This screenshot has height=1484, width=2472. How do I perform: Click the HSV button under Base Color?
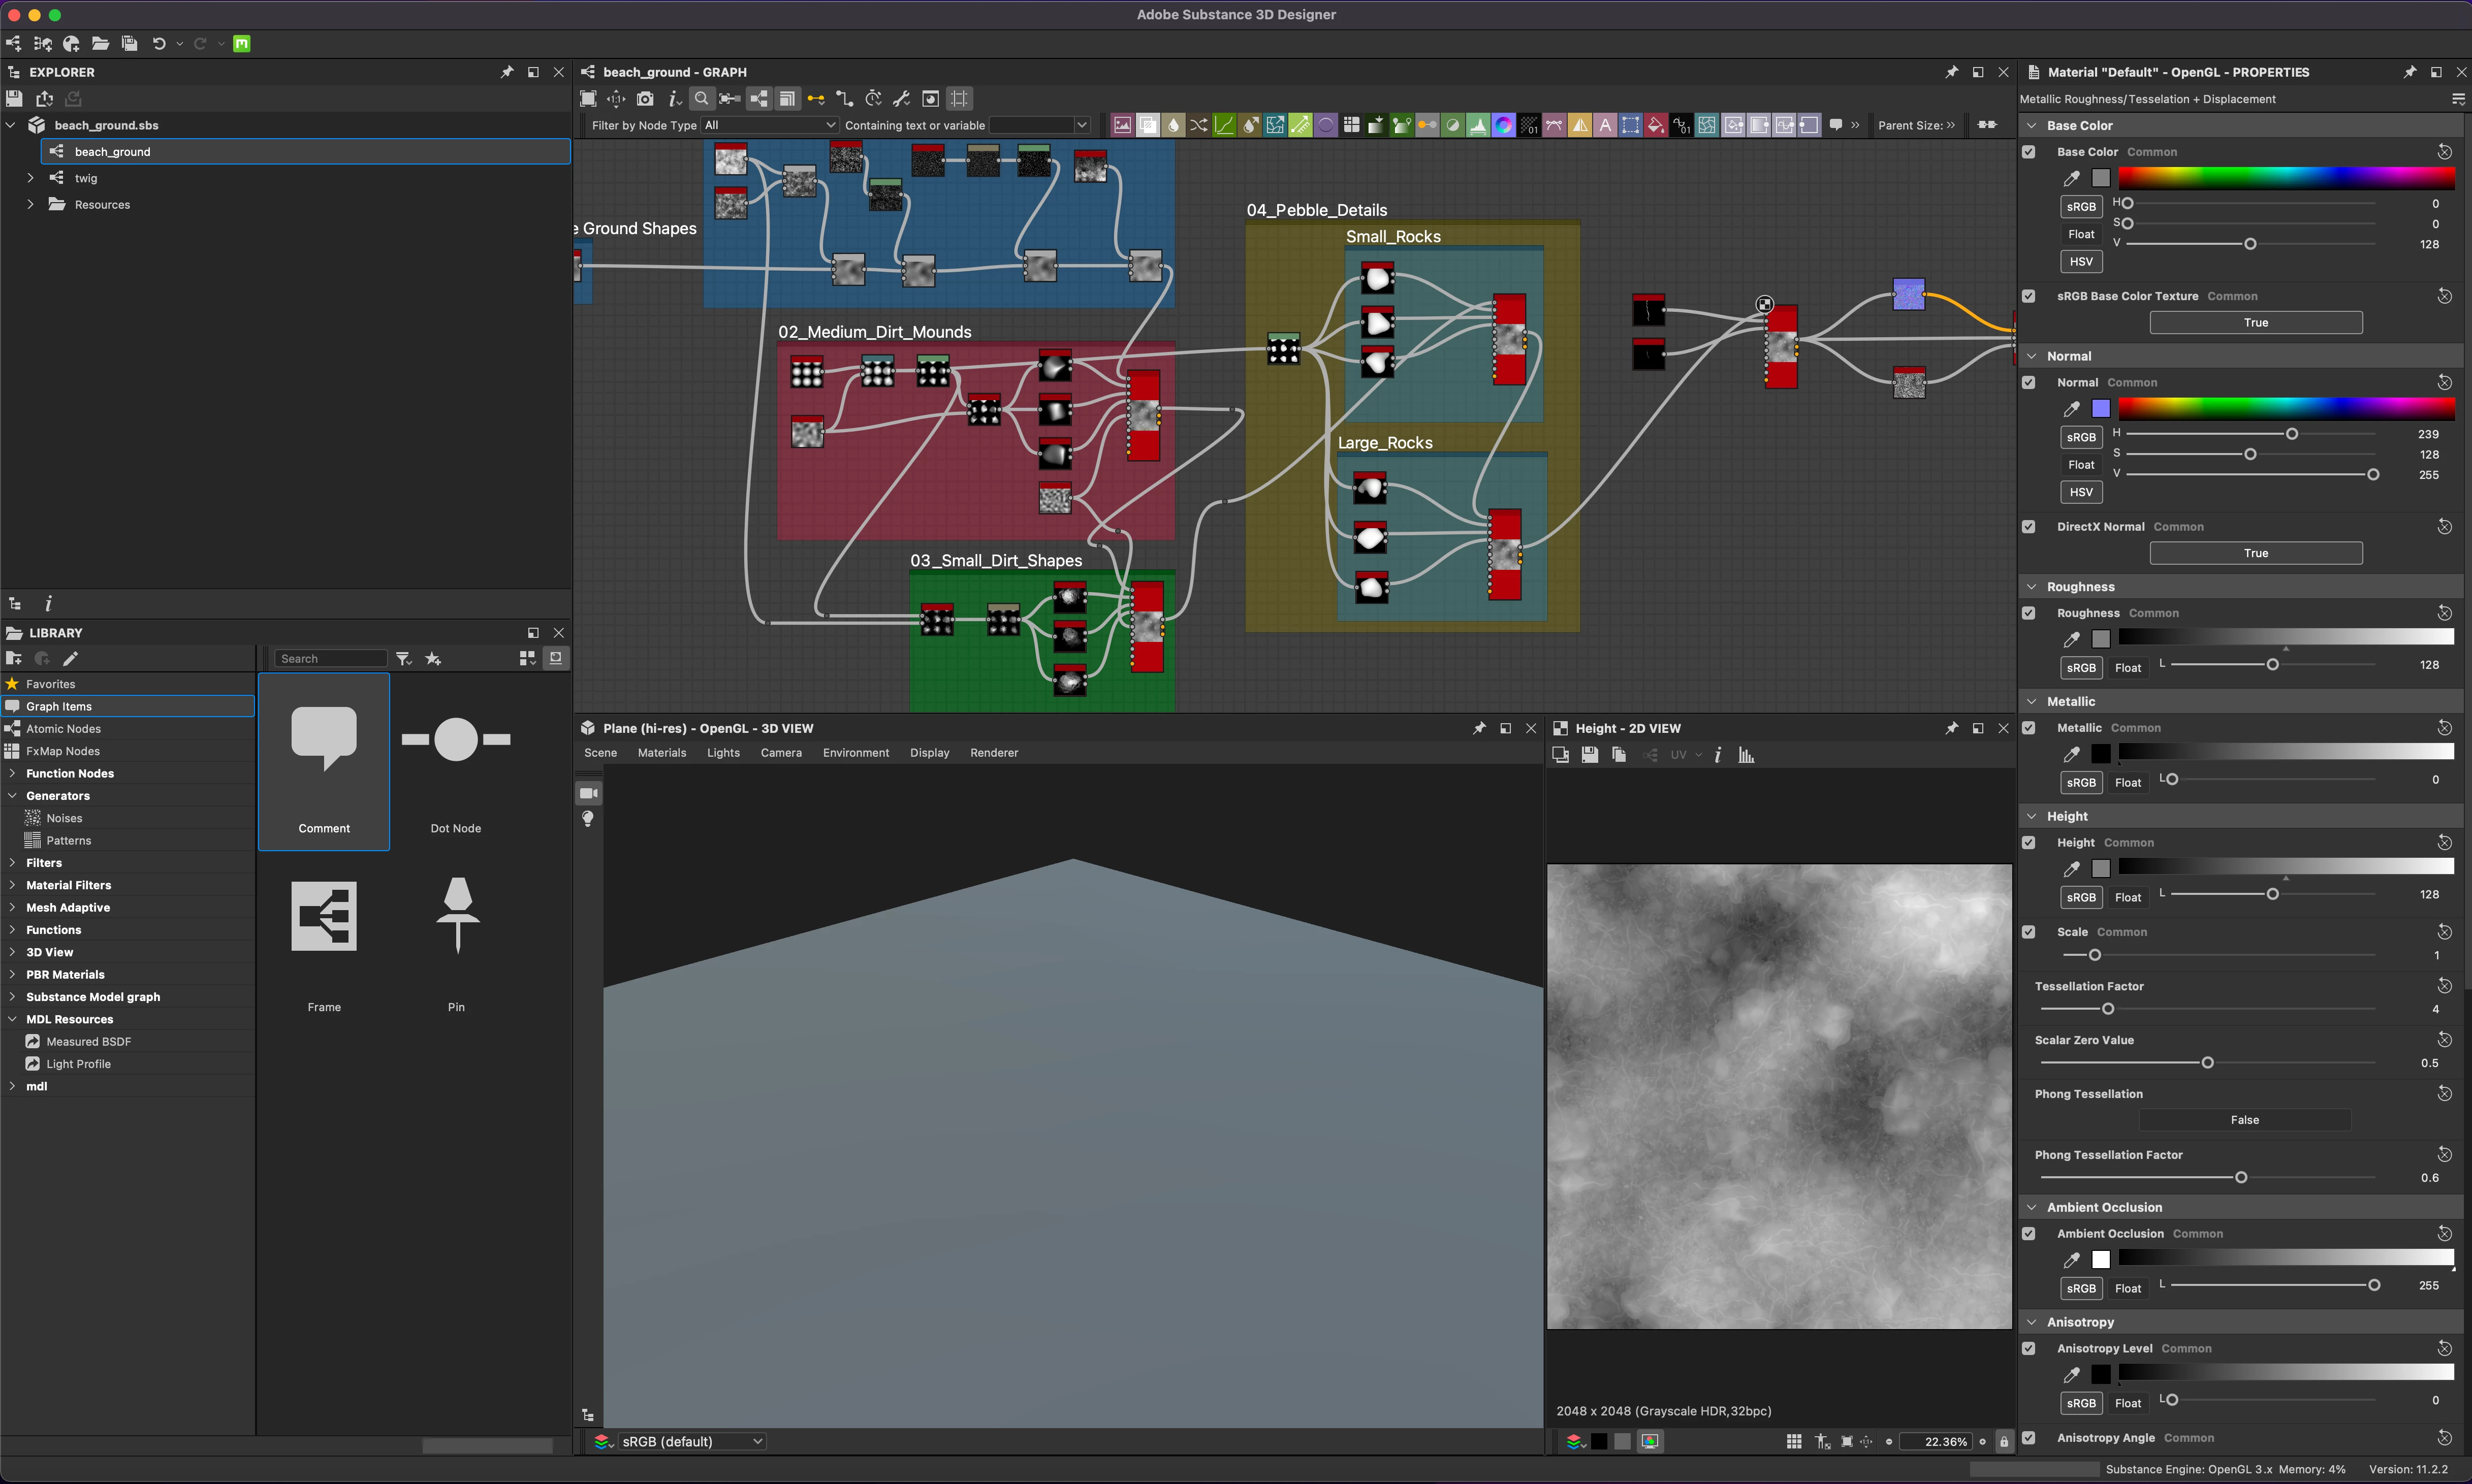click(x=2080, y=261)
